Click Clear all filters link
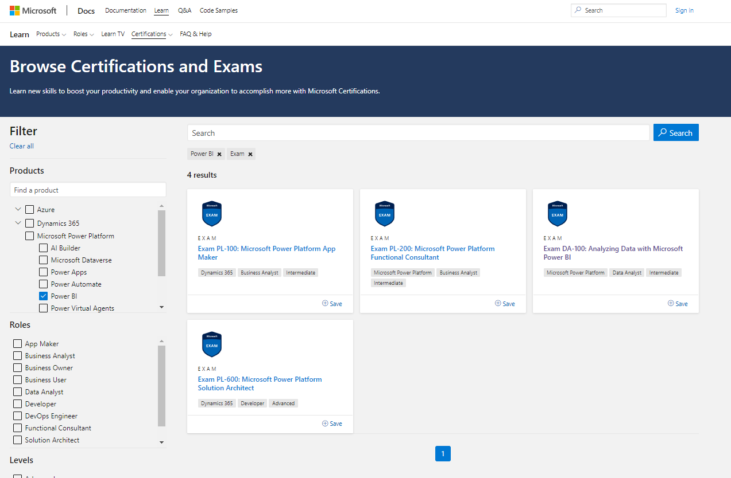731x478 pixels. tap(22, 146)
